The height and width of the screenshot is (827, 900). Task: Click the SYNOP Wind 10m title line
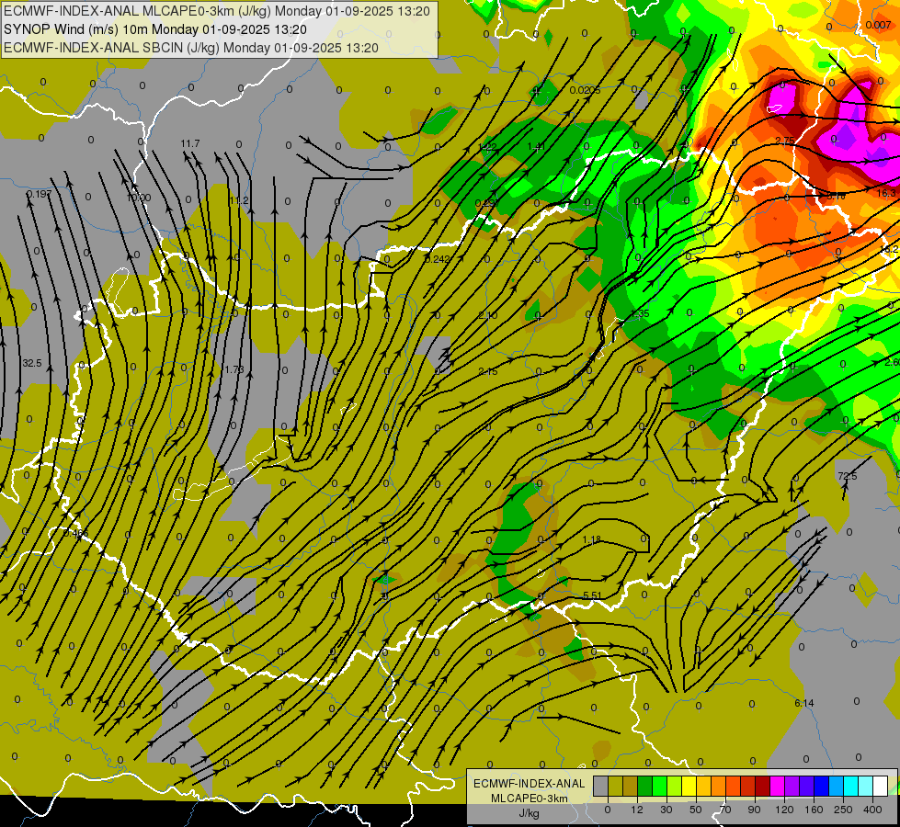click(155, 29)
